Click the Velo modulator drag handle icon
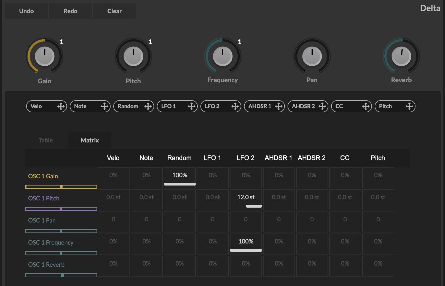Viewport: 445px width, 286px height. [61, 106]
